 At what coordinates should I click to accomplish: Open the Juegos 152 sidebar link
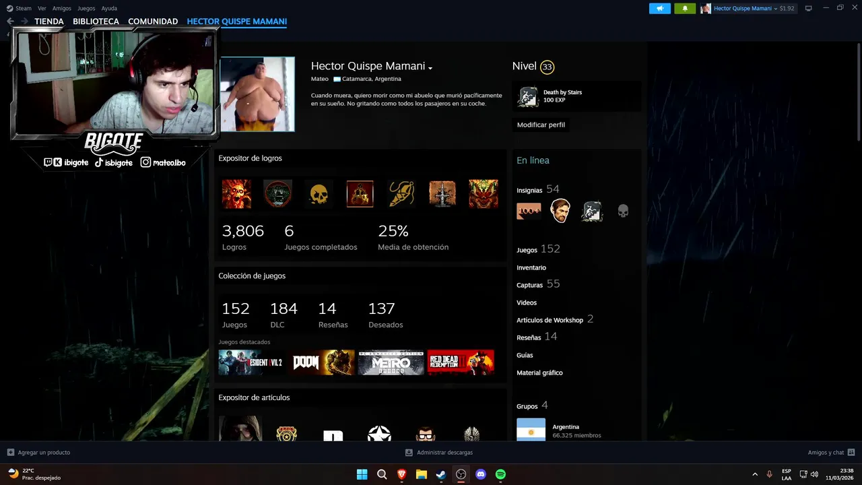[x=538, y=249]
